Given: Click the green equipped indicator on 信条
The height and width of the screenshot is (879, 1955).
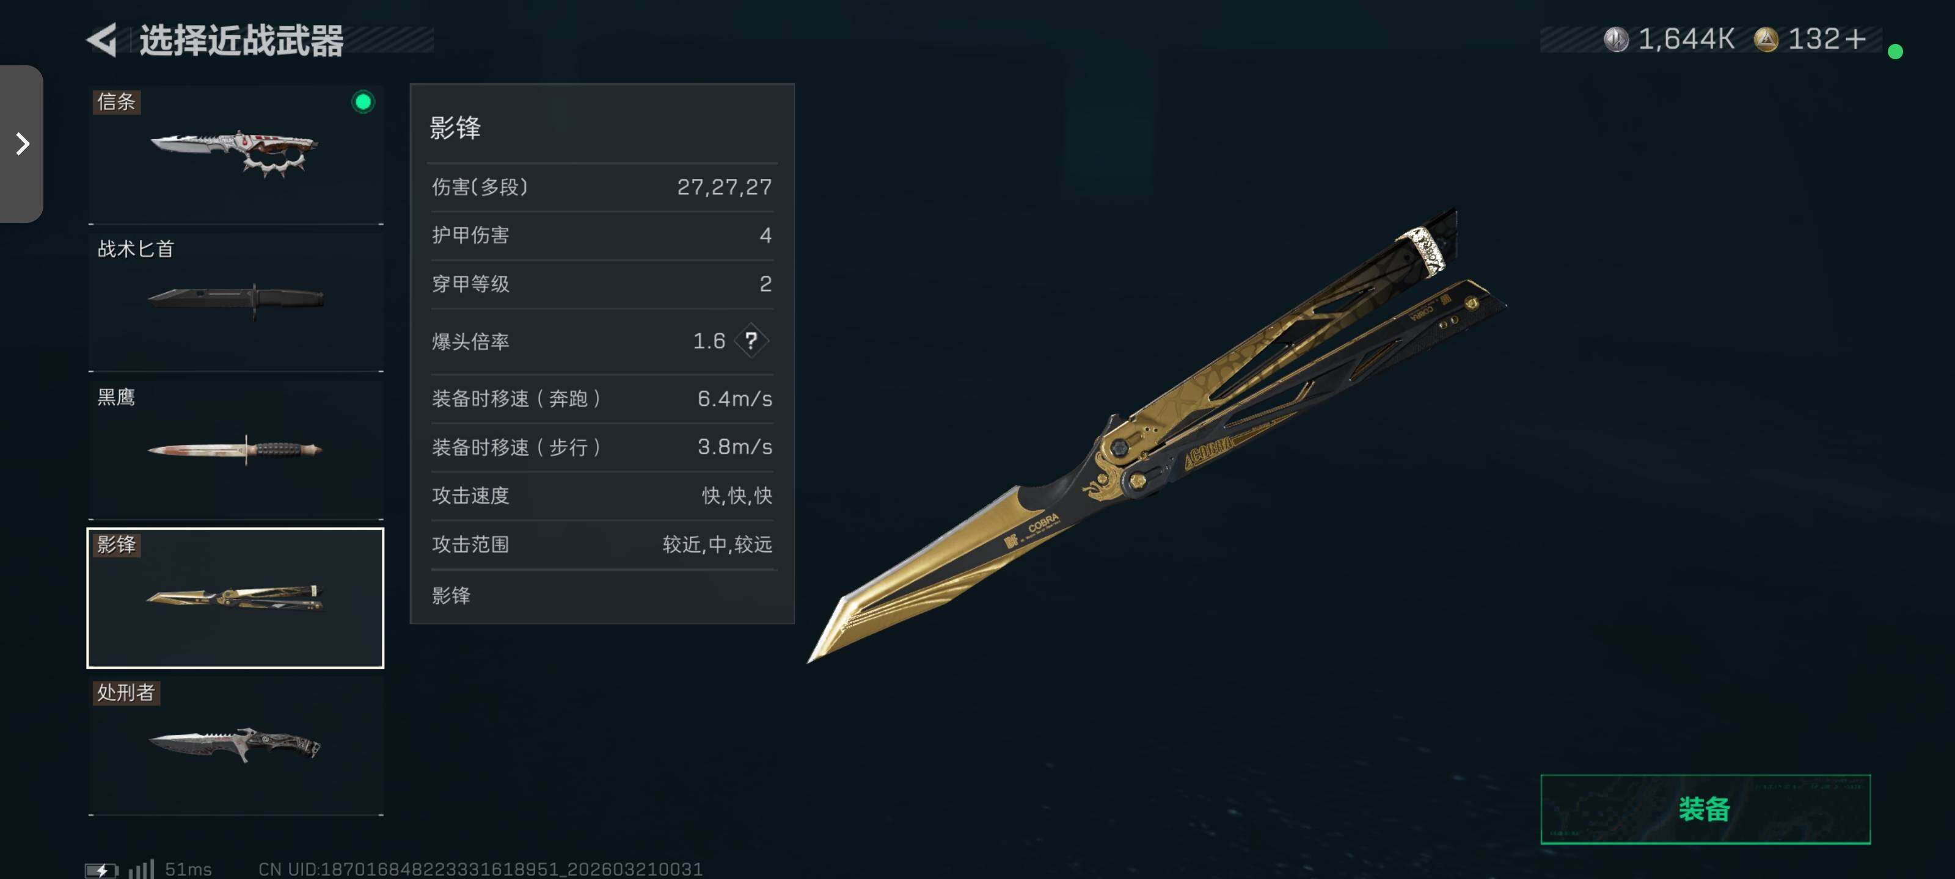Looking at the screenshot, I should pos(363,101).
